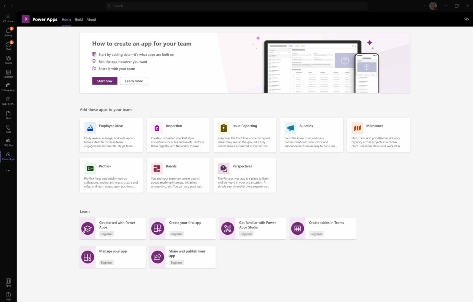
Task: Open the Employee ideas card title
Action: (111, 126)
